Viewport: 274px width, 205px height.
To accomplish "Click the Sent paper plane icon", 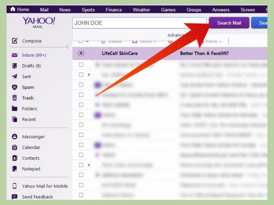I will click(14, 77).
